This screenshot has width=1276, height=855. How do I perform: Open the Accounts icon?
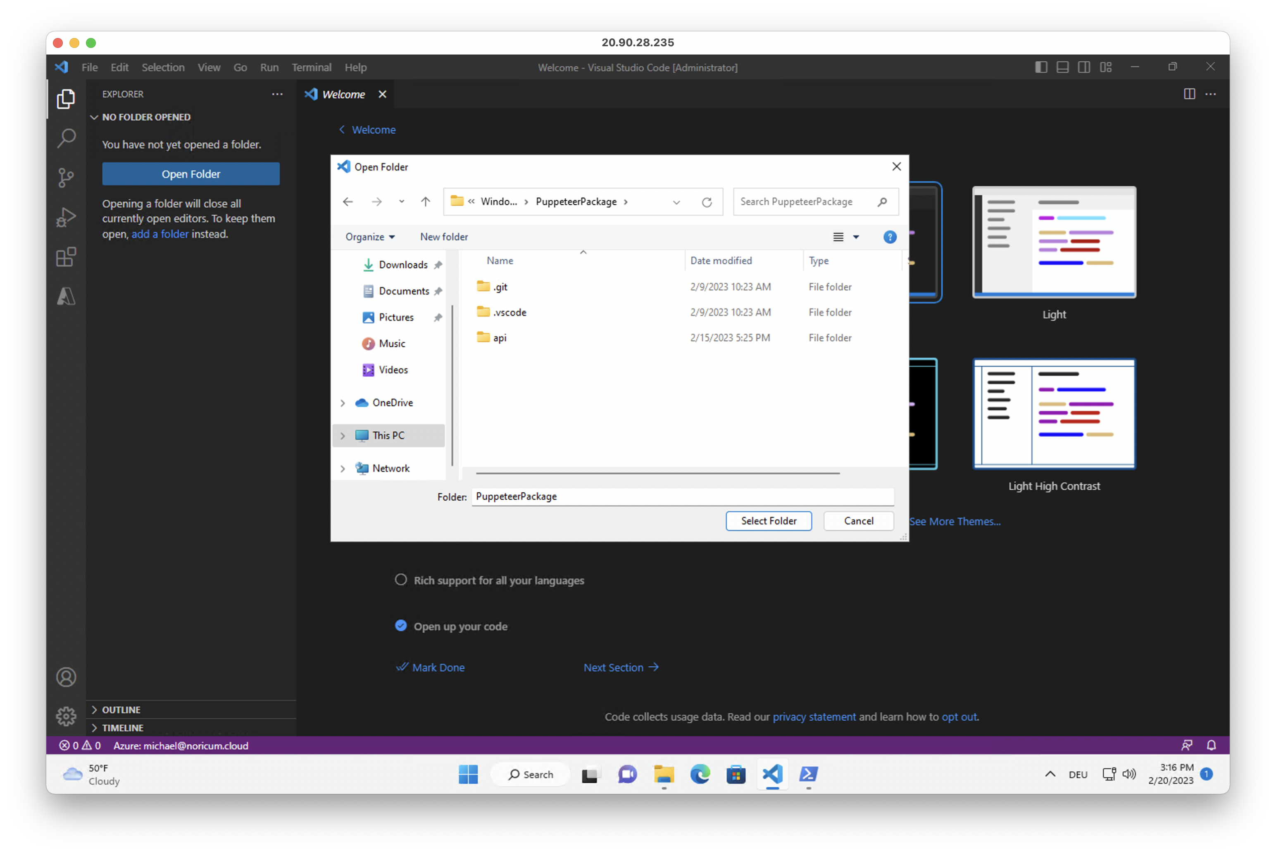[66, 677]
